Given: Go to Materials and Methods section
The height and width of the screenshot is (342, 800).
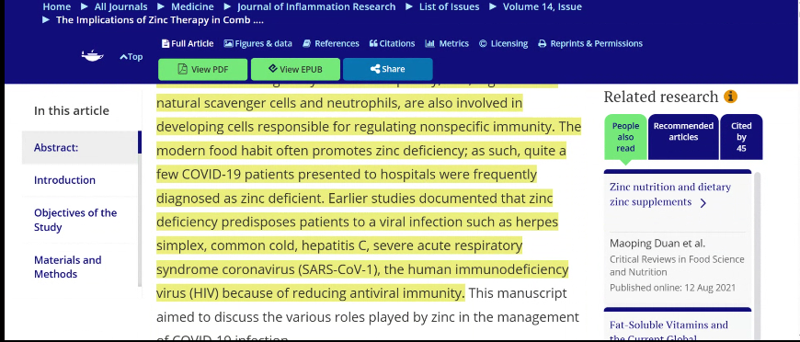Looking at the screenshot, I should click(x=68, y=267).
